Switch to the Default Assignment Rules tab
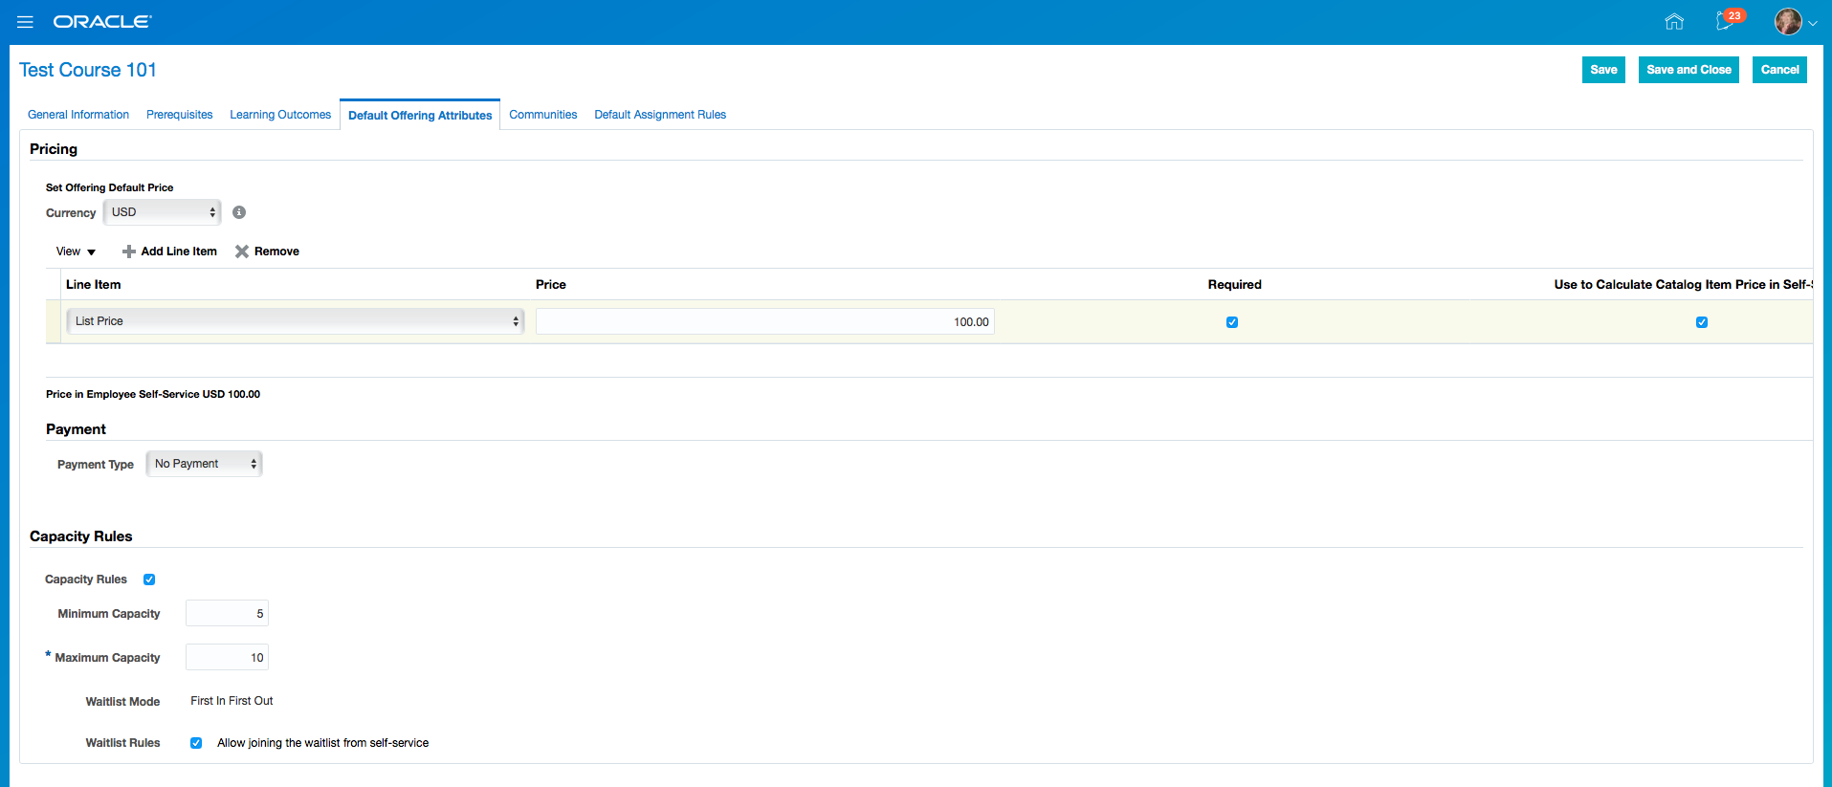The image size is (1832, 787). pos(660,115)
